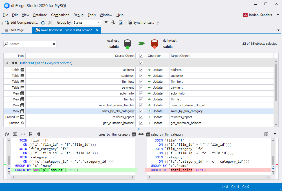
Task: Click the objects grid vertical scrollbar thumb
Action: click(x=276, y=82)
